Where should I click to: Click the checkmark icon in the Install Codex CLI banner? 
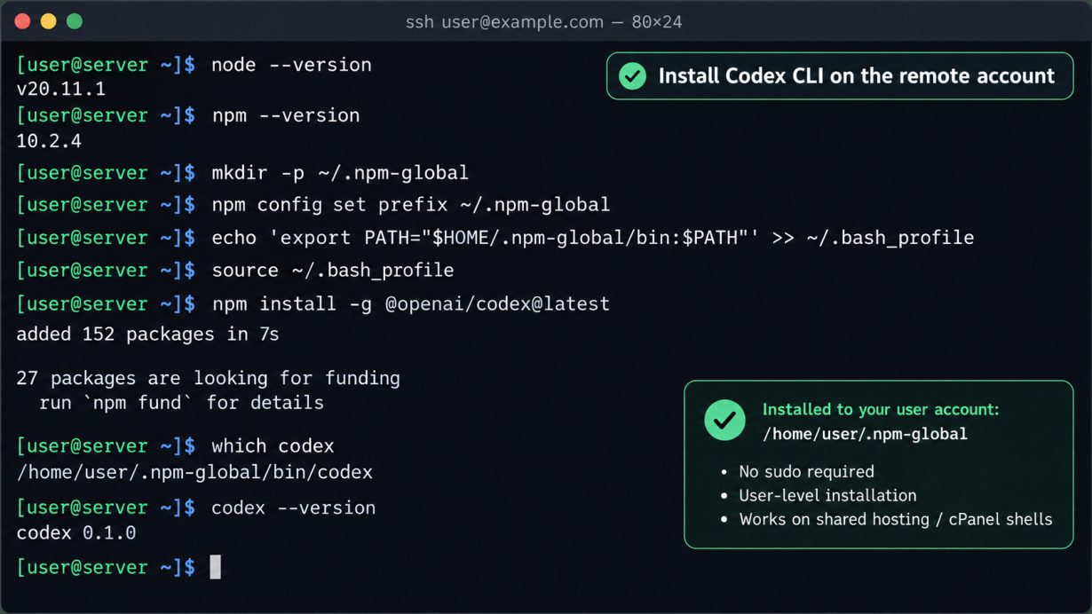(x=632, y=76)
